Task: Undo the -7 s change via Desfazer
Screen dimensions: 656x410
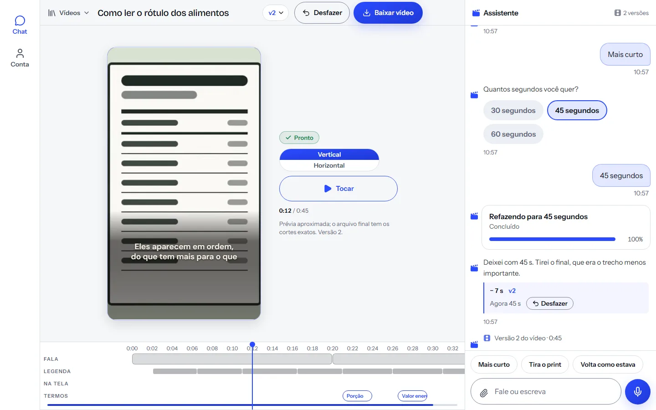Action: 550,303
